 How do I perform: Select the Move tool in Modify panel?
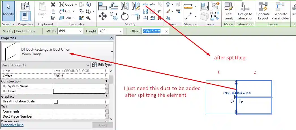(102, 16)
